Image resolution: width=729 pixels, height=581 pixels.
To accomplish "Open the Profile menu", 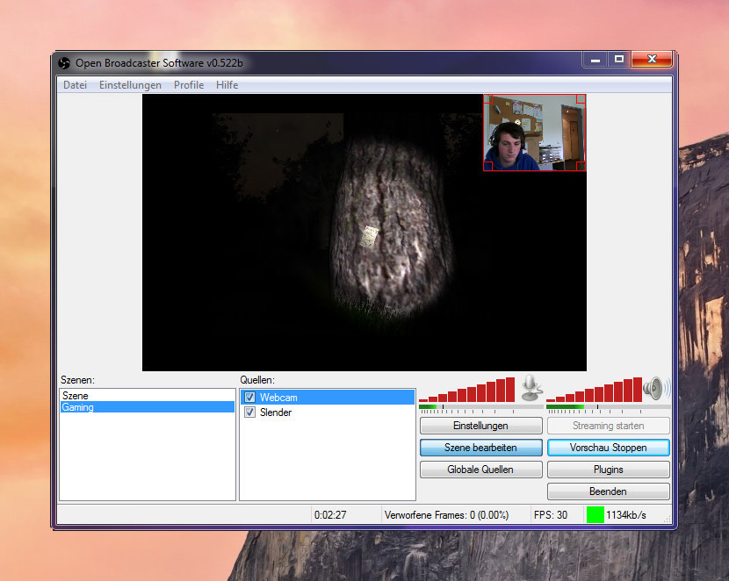I will (189, 85).
